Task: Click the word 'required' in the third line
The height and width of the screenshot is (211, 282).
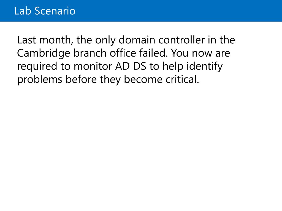Action: click(x=36, y=66)
